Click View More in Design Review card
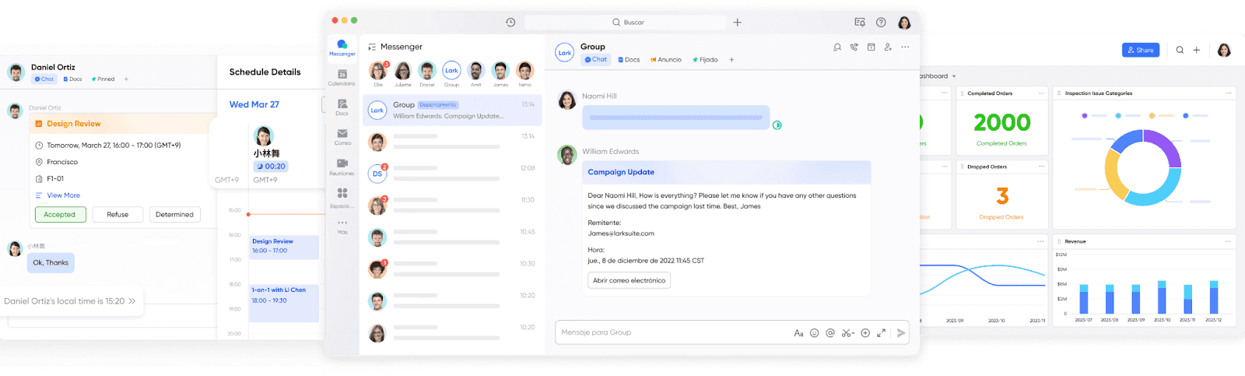The width and height of the screenshot is (1245, 376). coord(63,195)
